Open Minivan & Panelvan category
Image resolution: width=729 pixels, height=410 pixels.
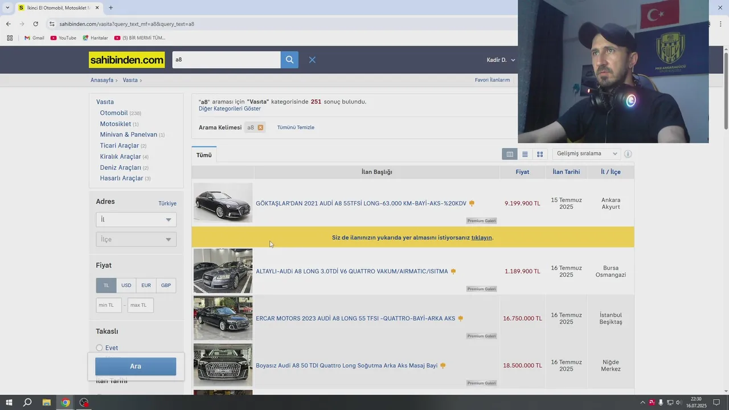pyautogui.click(x=129, y=134)
